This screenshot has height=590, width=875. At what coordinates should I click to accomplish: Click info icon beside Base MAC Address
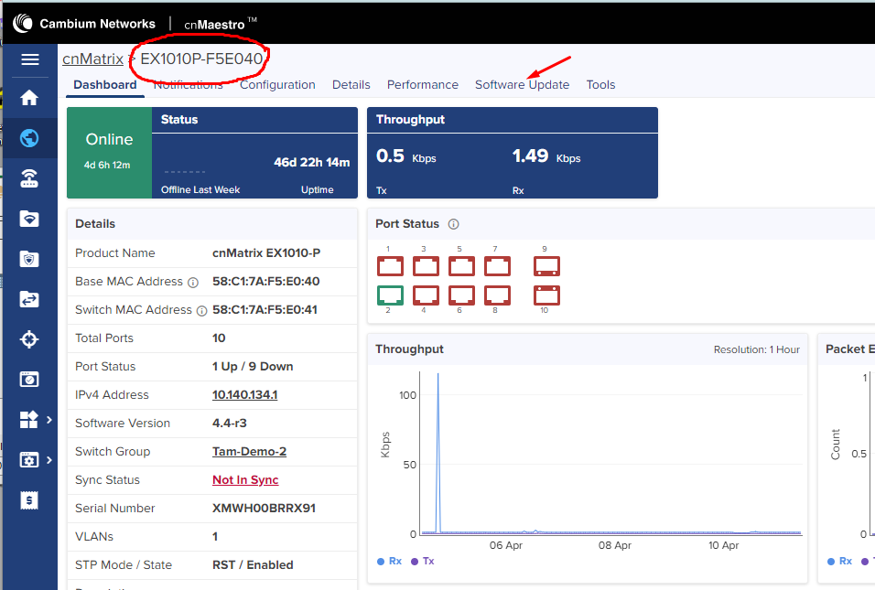pyautogui.click(x=193, y=283)
